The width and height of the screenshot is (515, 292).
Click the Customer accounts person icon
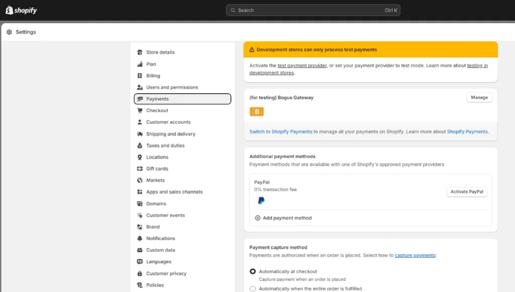140,122
